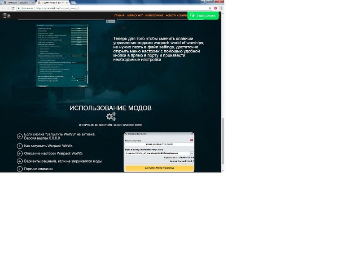Screen dimensions: 359x276
Task: Click plus icon beside 'Если кнопка Запустить WoWS'
Action: (x=19, y=136)
